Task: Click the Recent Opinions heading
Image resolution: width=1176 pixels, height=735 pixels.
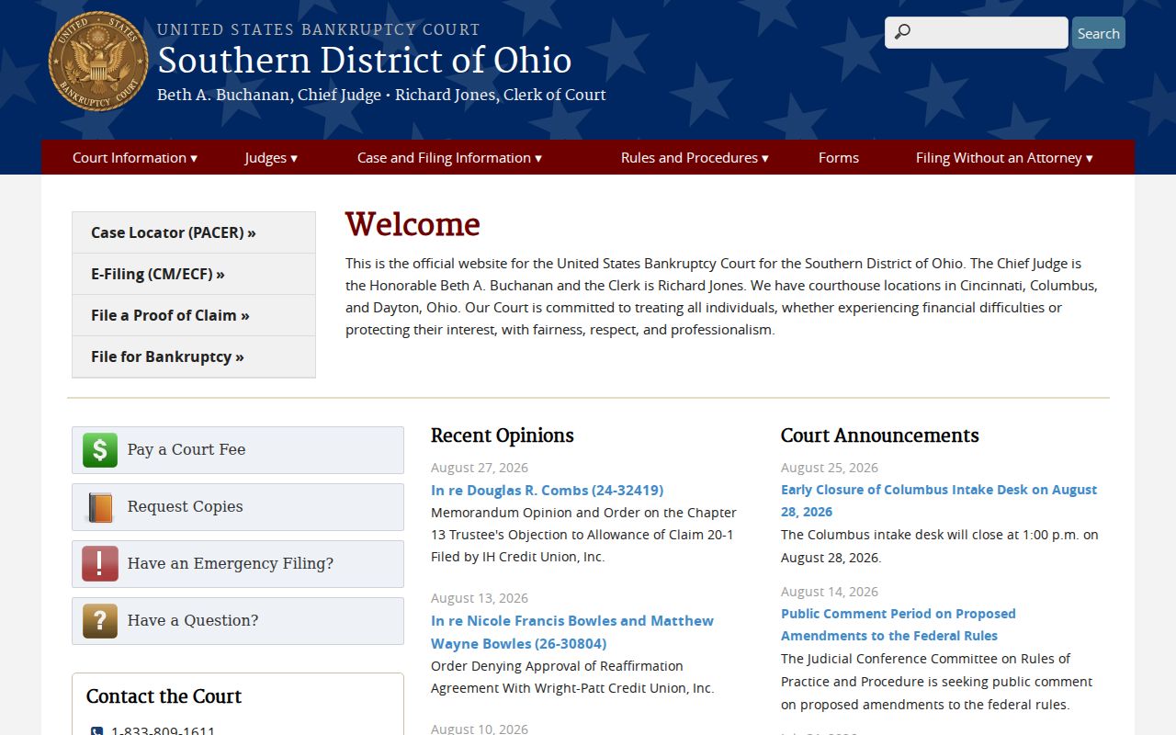Action: [x=503, y=435]
